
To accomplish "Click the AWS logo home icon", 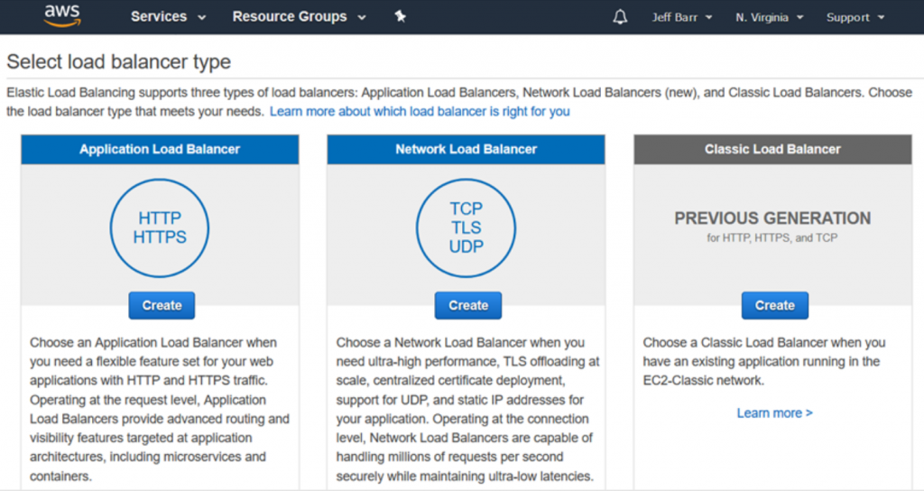I will tap(62, 16).
